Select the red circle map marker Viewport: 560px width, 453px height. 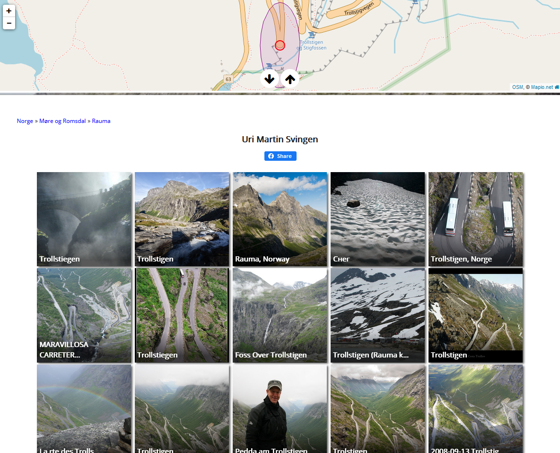pos(280,45)
